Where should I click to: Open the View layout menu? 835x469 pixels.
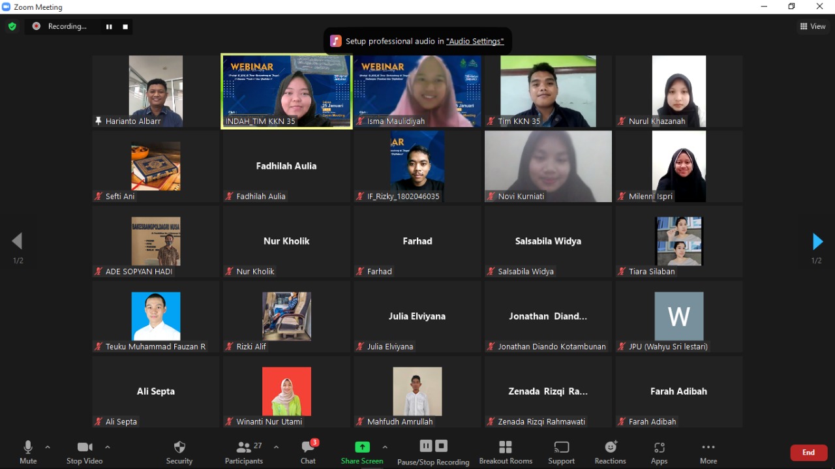pos(813,27)
